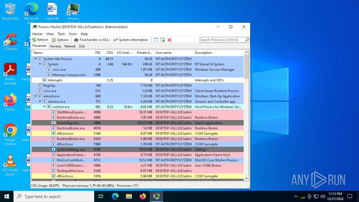Select the UserOOBEBroker process row
The image size is (359, 202).
pyautogui.click(x=137, y=165)
